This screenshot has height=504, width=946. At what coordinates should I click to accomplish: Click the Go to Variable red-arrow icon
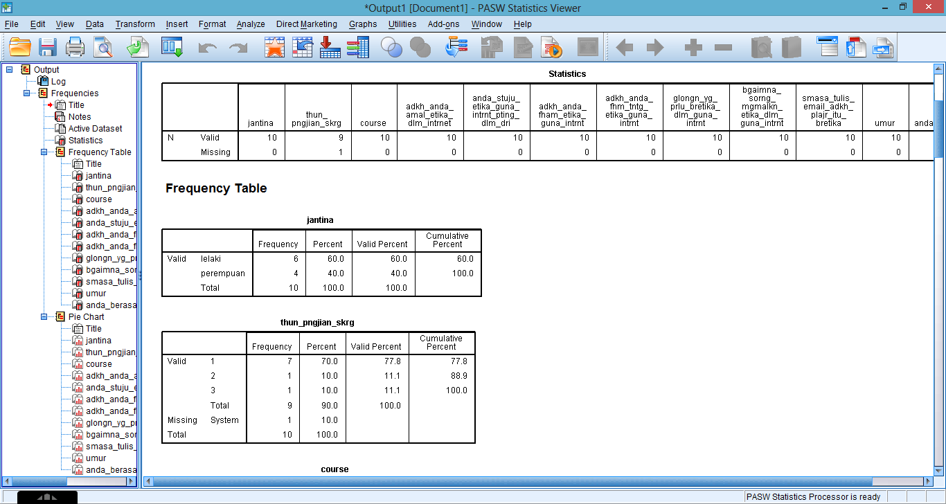coord(330,47)
